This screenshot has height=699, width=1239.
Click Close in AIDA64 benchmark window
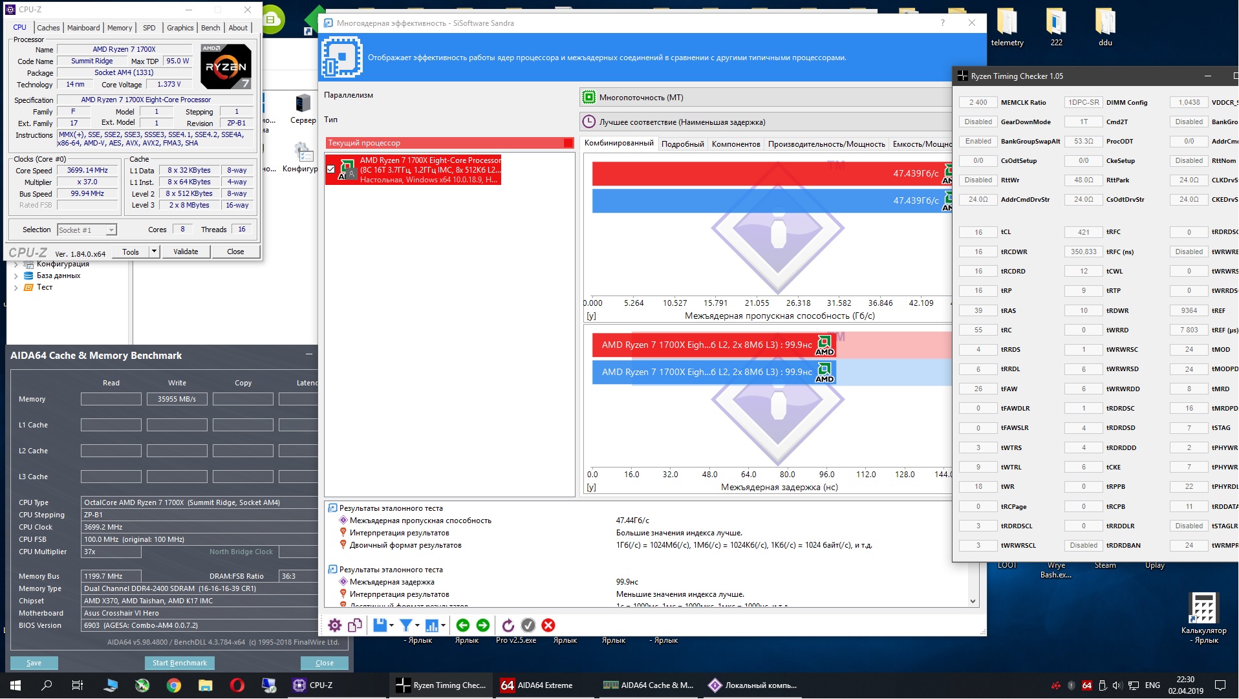point(325,663)
